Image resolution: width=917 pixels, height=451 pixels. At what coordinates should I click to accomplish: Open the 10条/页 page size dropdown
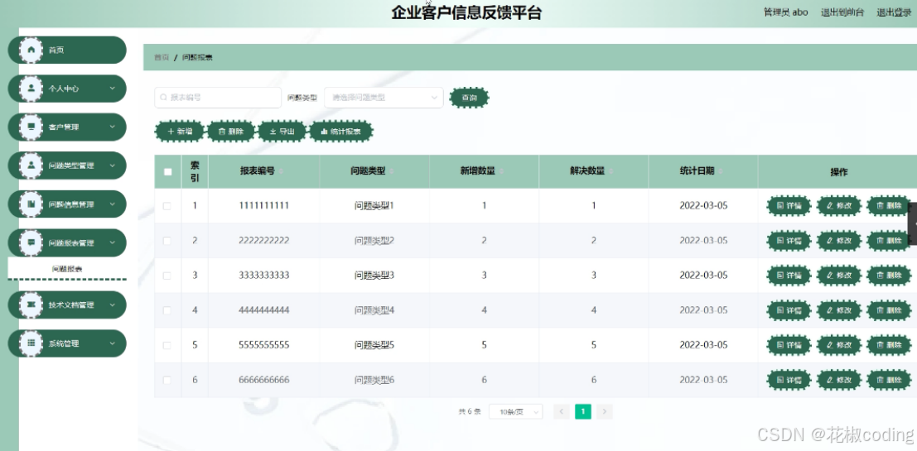point(516,412)
